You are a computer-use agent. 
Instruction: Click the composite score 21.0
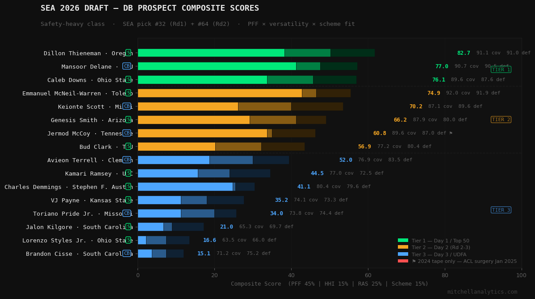point(226,227)
